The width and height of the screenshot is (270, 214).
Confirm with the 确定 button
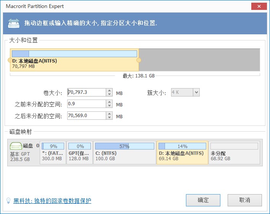[203, 200]
